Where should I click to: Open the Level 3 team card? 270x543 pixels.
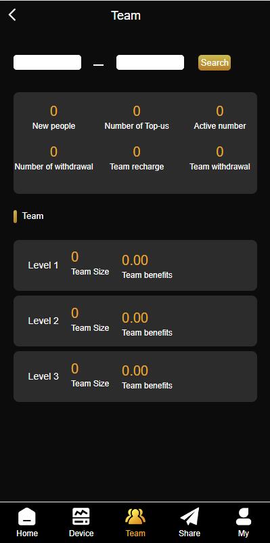click(135, 376)
